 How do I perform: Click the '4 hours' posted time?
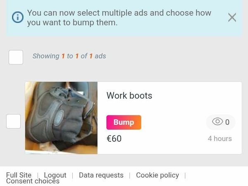(219, 138)
